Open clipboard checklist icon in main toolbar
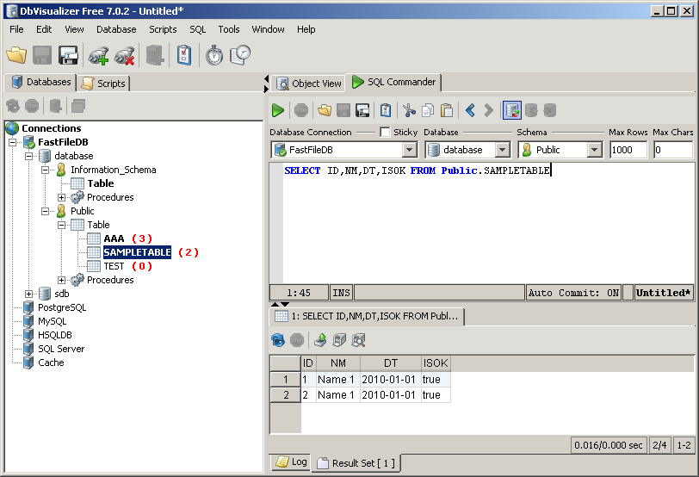This screenshot has width=699, height=477. (x=184, y=55)
